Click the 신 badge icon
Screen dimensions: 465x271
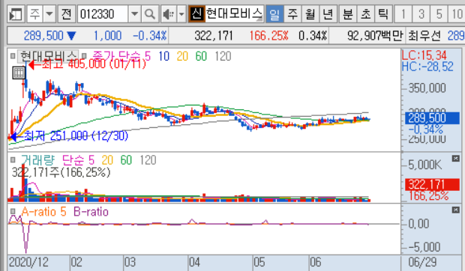[x=196, y=13]
